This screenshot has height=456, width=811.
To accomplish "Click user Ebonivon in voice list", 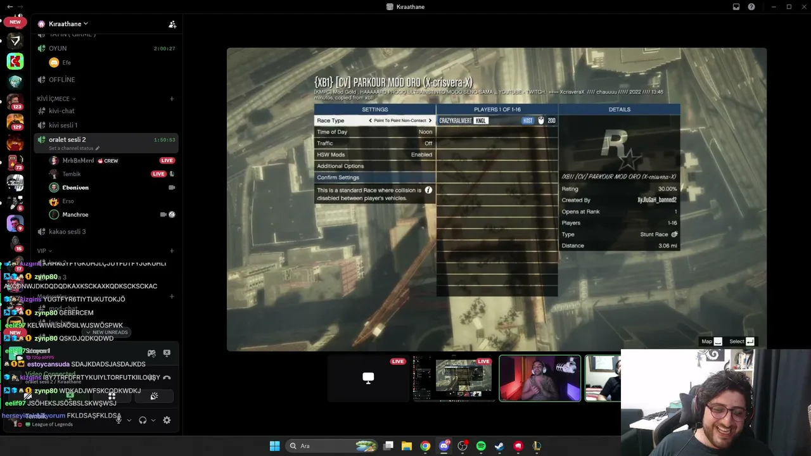I will pyautogui.click(x=75, y=187).
